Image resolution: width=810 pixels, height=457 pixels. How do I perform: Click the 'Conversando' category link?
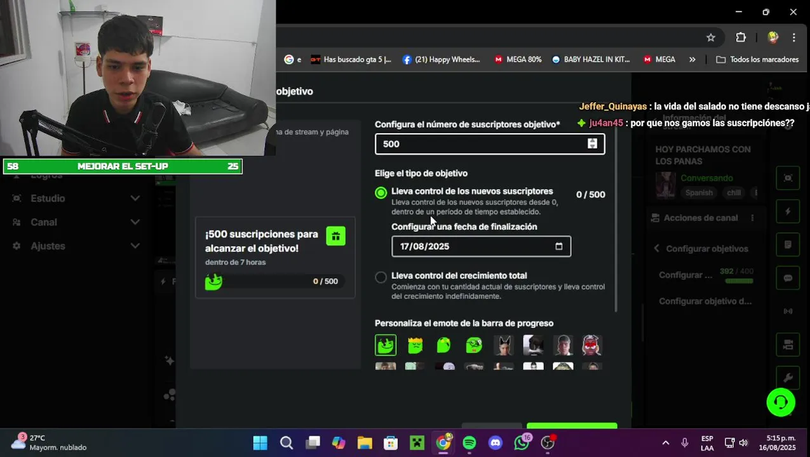(706, 178)
